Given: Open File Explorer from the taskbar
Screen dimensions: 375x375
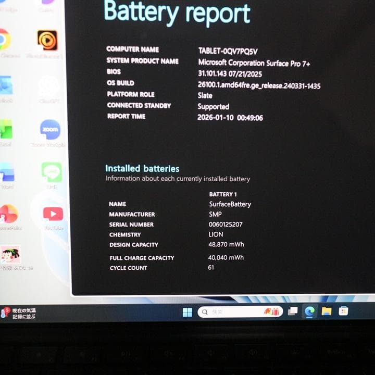Looking at the screenshot, I should (x=327, y=311).
